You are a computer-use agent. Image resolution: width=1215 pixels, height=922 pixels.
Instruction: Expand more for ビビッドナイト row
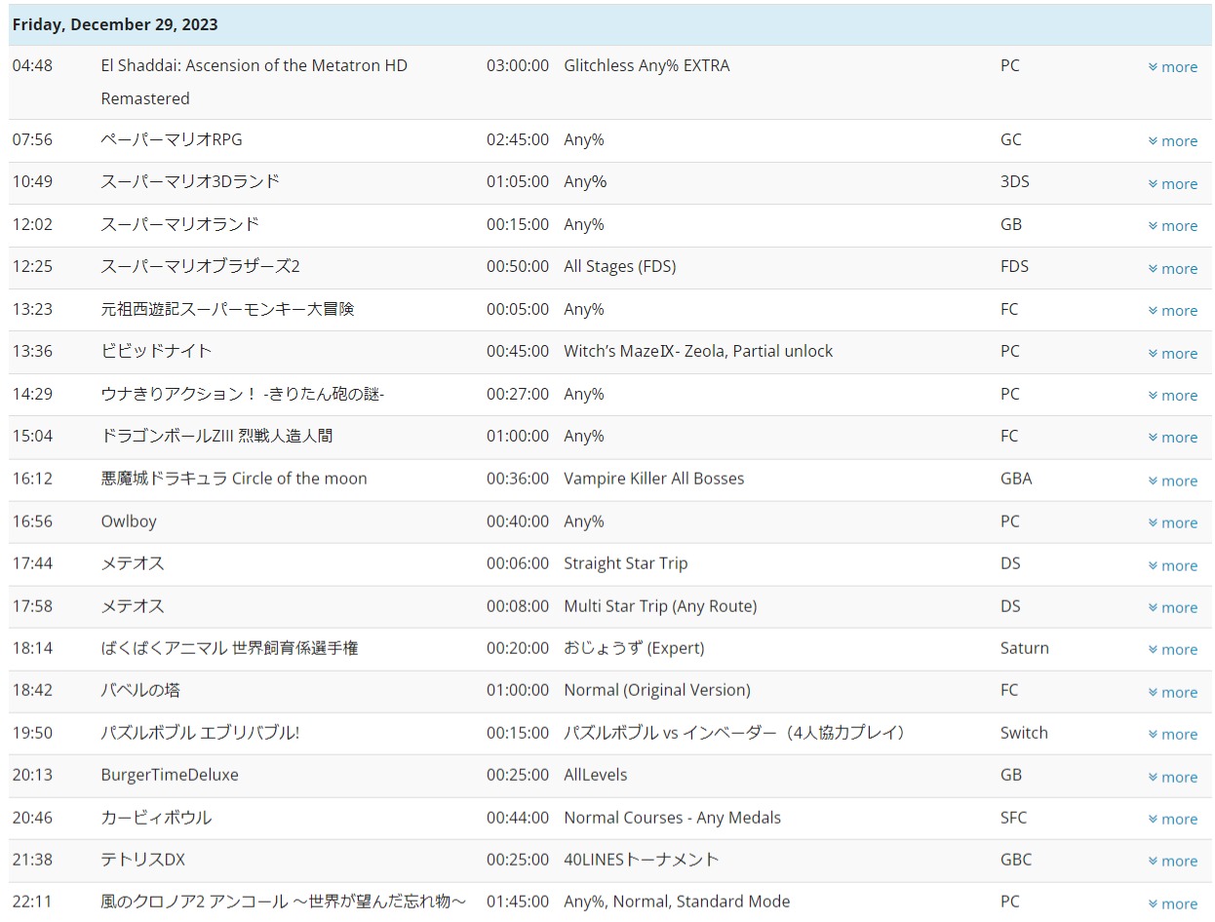tap(1172, 354)
